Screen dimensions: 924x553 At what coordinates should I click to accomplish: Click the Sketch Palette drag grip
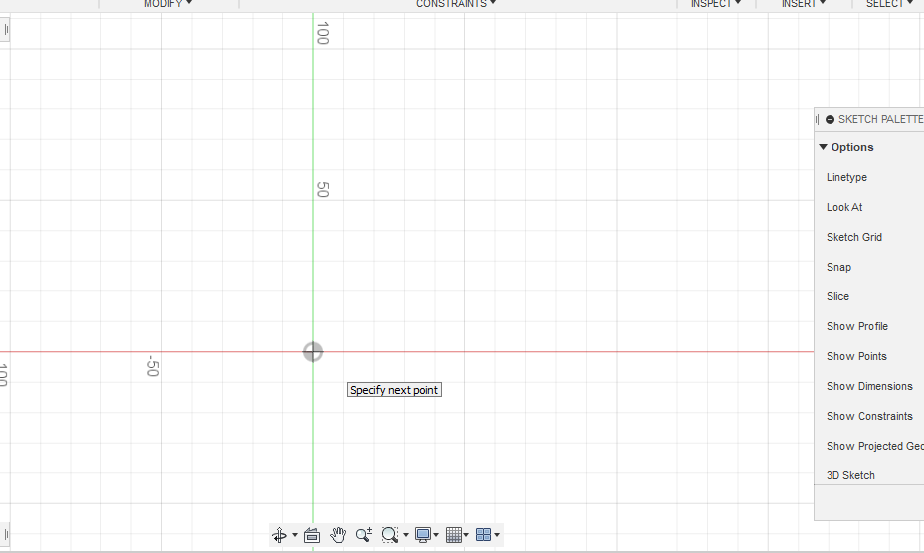(x=817, y=119)
